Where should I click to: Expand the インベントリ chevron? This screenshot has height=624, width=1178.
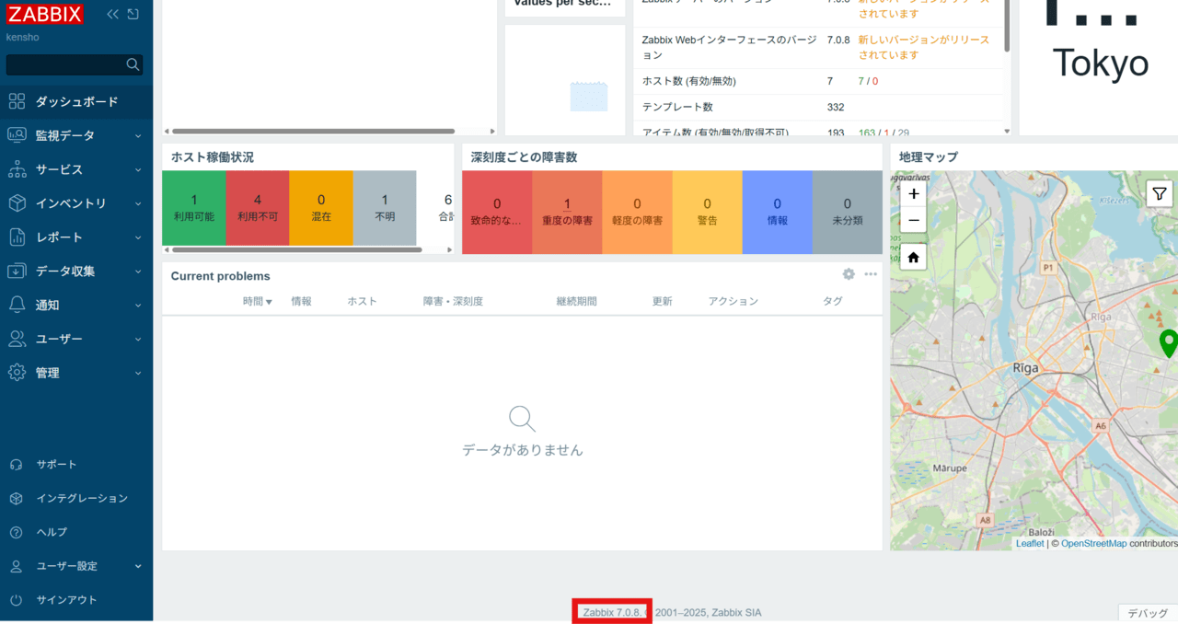(138, 204)
